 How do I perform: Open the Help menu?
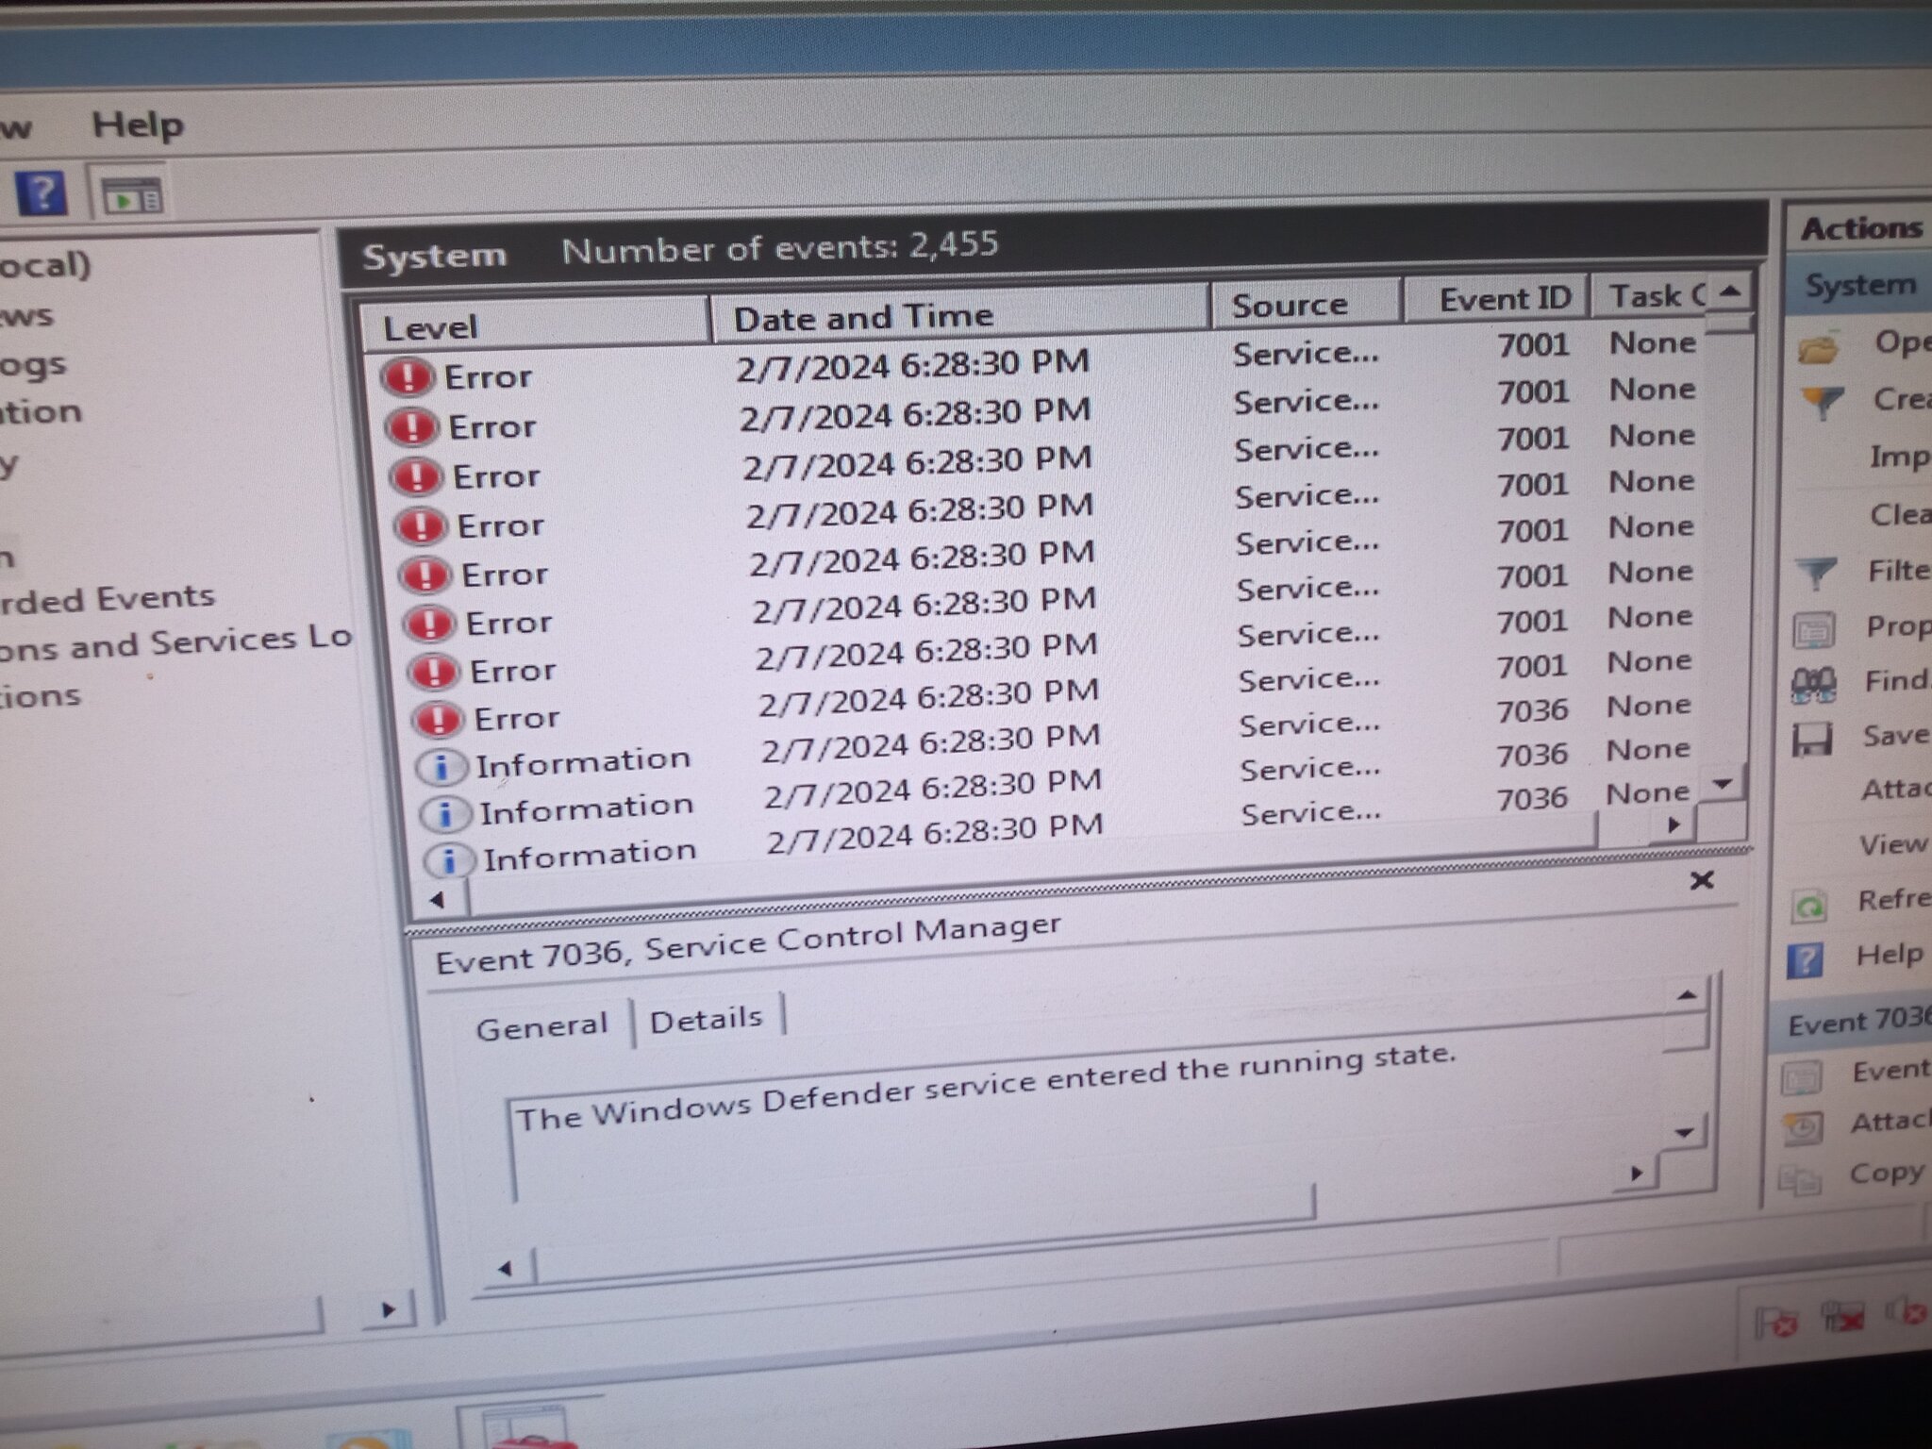138,125
